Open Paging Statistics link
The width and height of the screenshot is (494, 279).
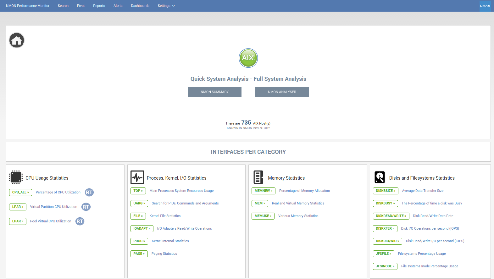tap(164, 254)
